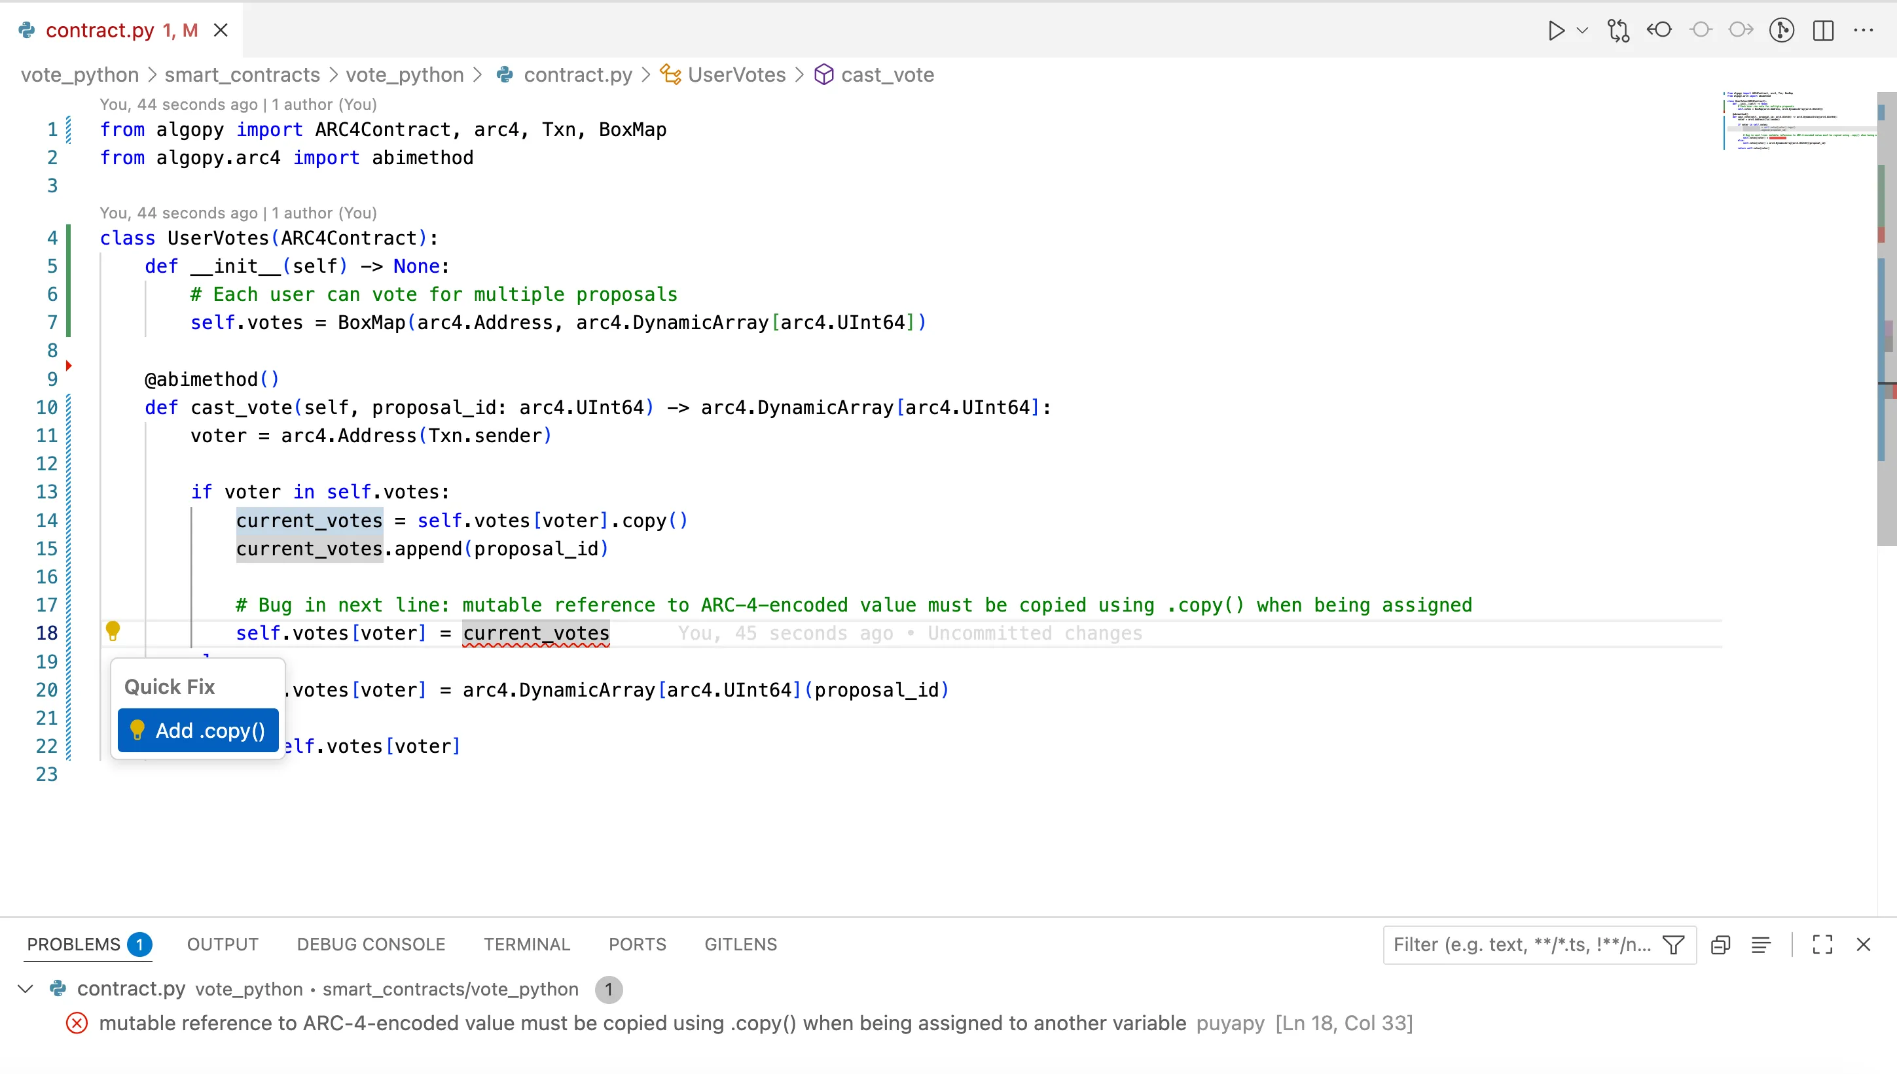Click the problems filter input field

tap(1521, 944)
